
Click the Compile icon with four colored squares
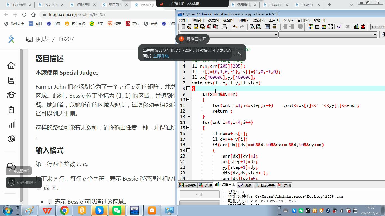(x=311, y=27)
